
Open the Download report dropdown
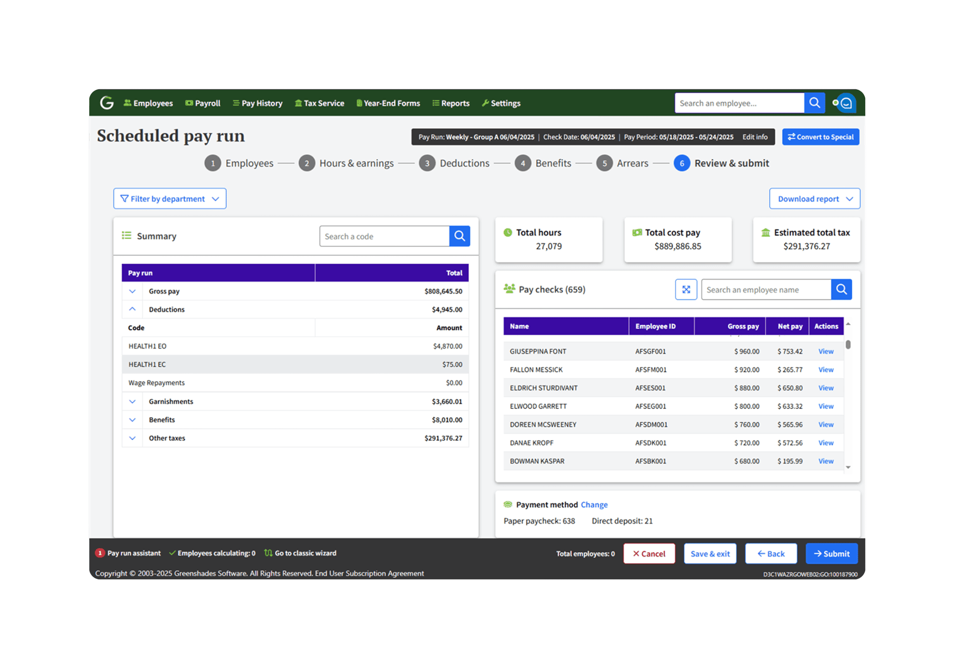pyautogui.click(x=814, y=199)
